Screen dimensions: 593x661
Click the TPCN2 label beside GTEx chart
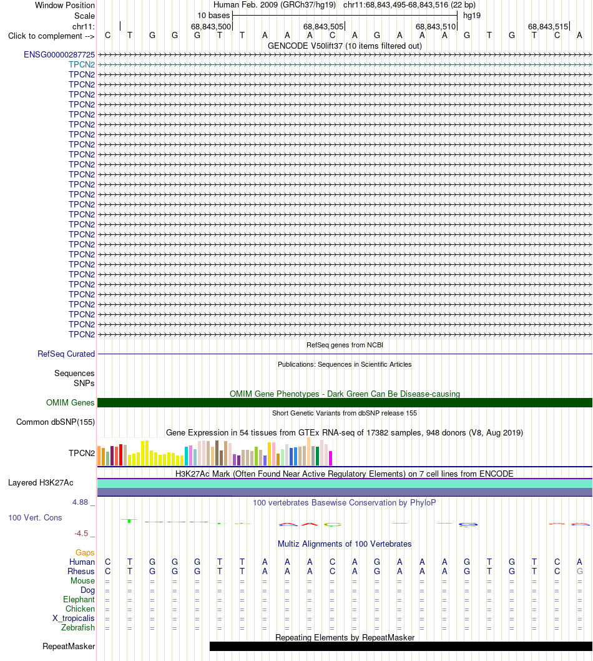click(x=82, y=453)
